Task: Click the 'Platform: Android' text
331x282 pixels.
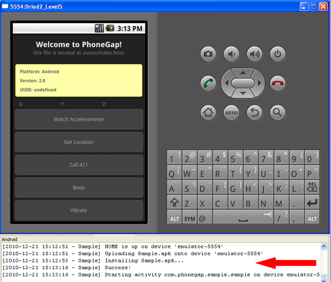Action: [x=39, y=72]
